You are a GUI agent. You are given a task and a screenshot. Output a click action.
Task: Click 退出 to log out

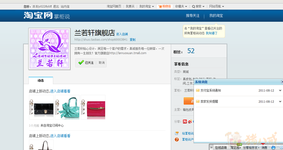tap(56, 7)
